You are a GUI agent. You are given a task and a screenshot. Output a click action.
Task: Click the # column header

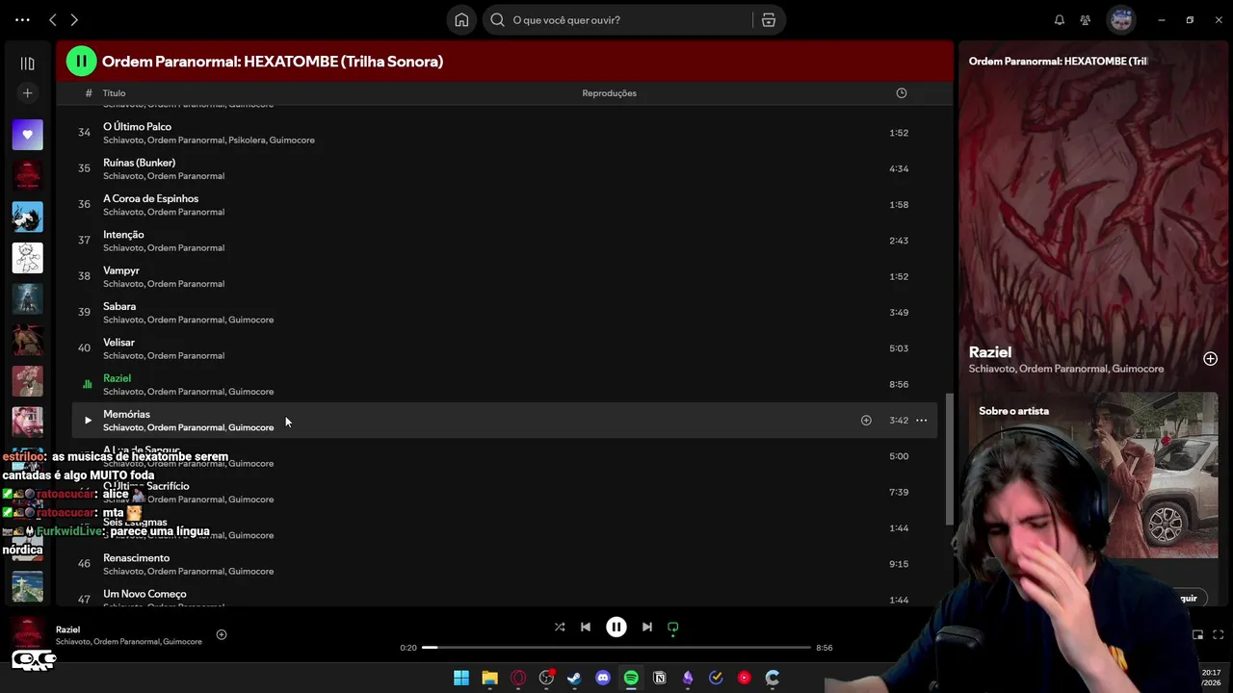click(89, 93)
